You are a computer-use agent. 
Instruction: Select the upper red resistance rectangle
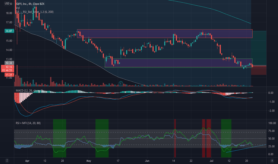click(165, 33)
